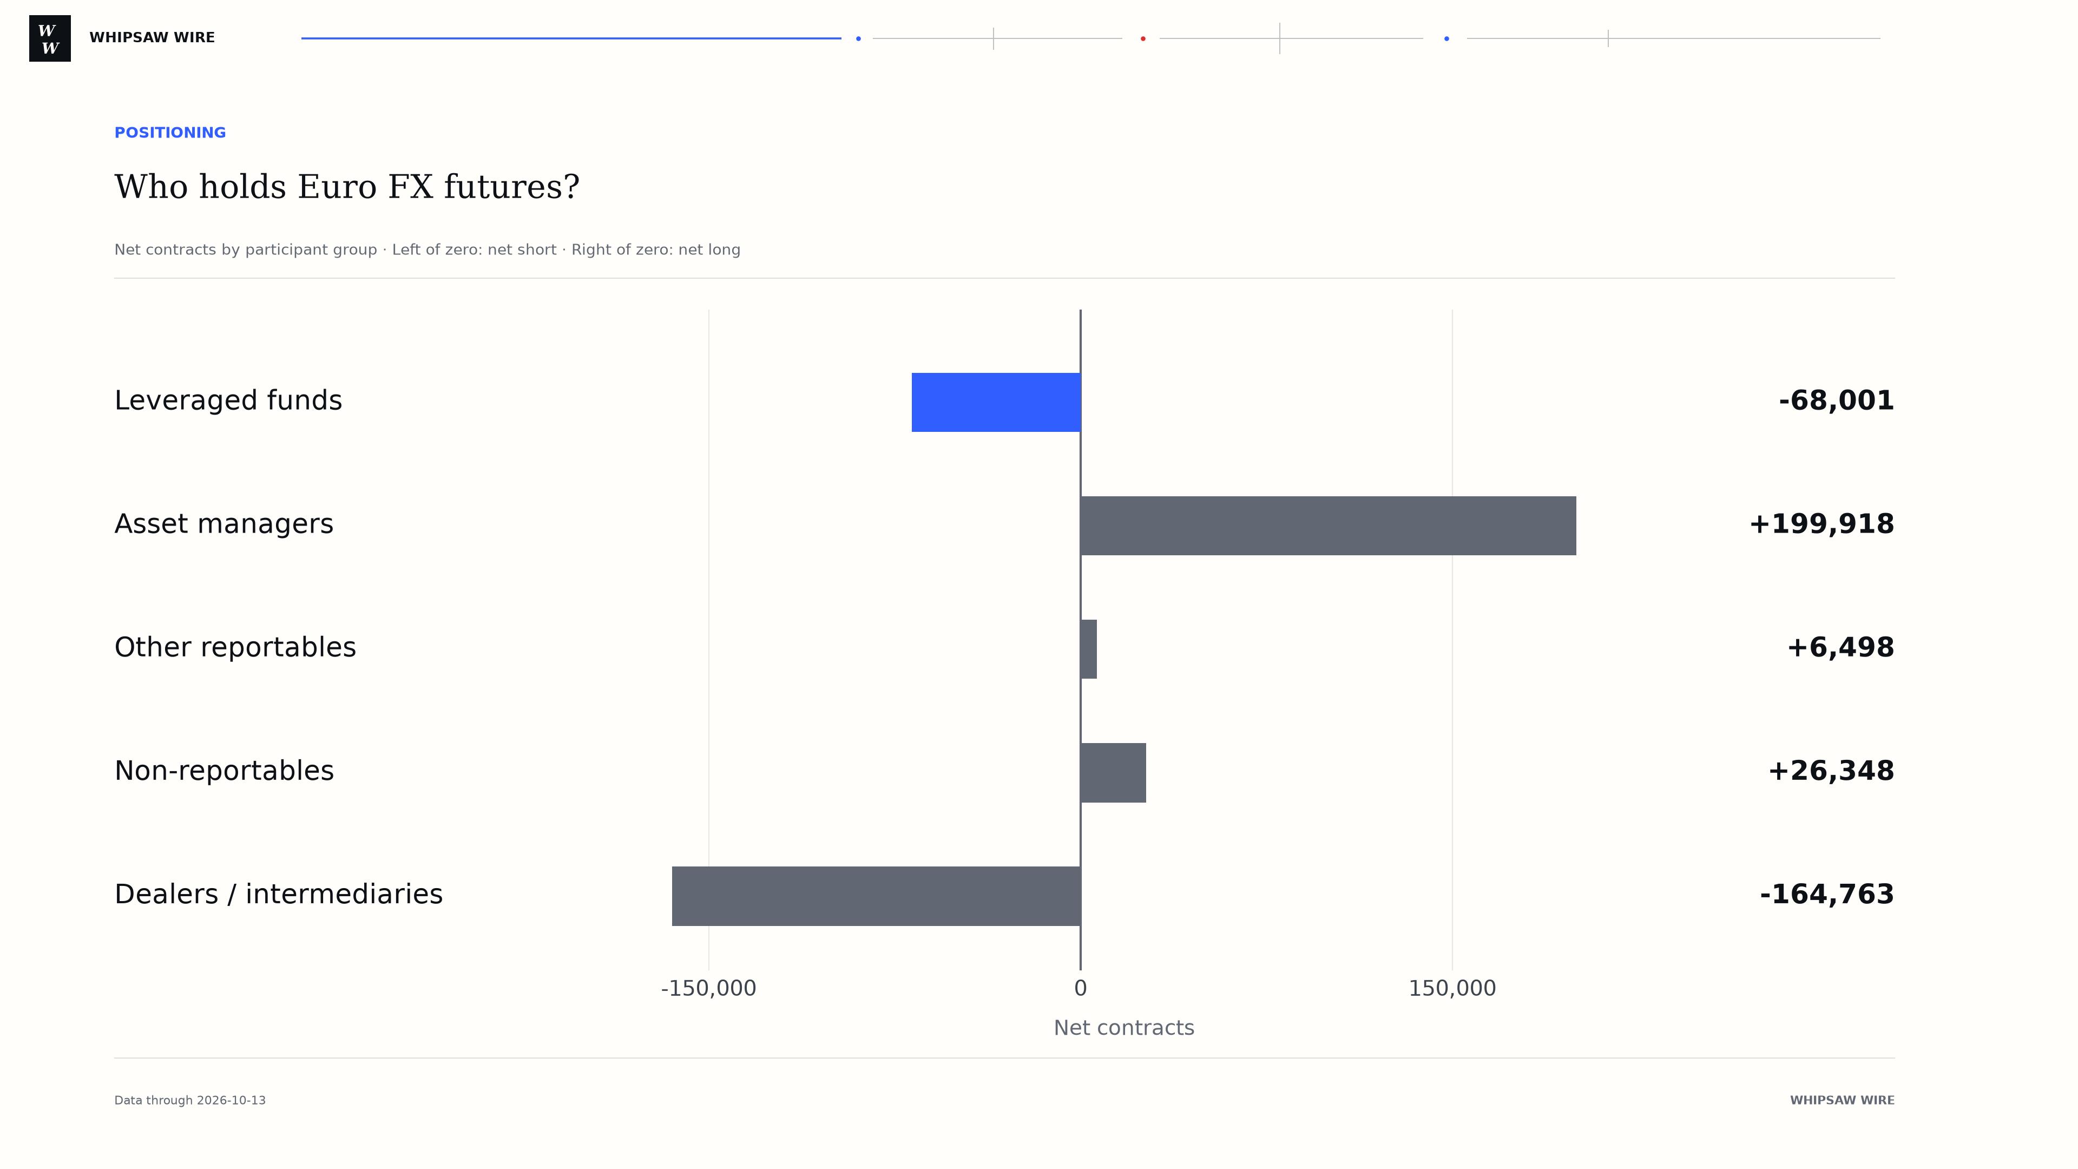Select the red progress dot

[1143, 39]
